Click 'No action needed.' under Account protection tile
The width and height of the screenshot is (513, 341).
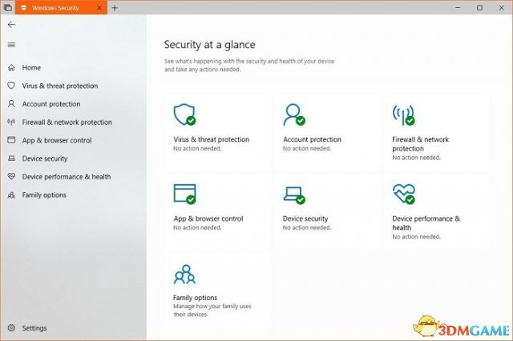pyautogui.click(x=307, y=149)
